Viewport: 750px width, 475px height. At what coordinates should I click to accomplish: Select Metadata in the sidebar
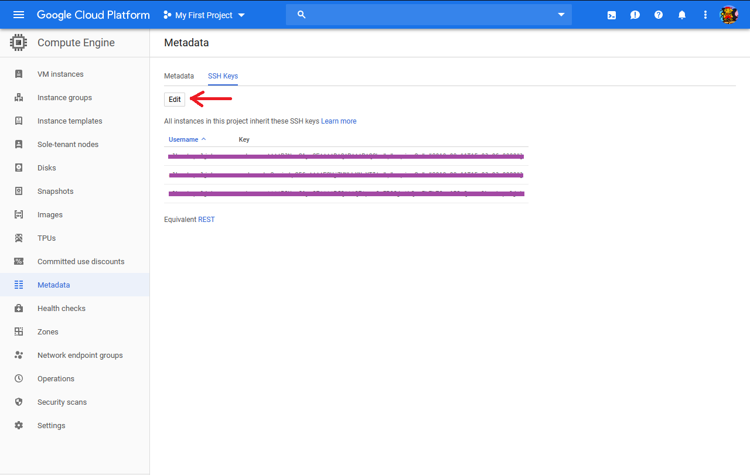tap(53, 285)
